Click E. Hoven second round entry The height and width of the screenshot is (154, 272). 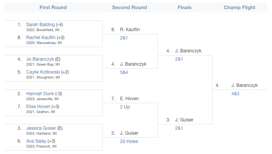pyautogui.click(x=129, y=99)
